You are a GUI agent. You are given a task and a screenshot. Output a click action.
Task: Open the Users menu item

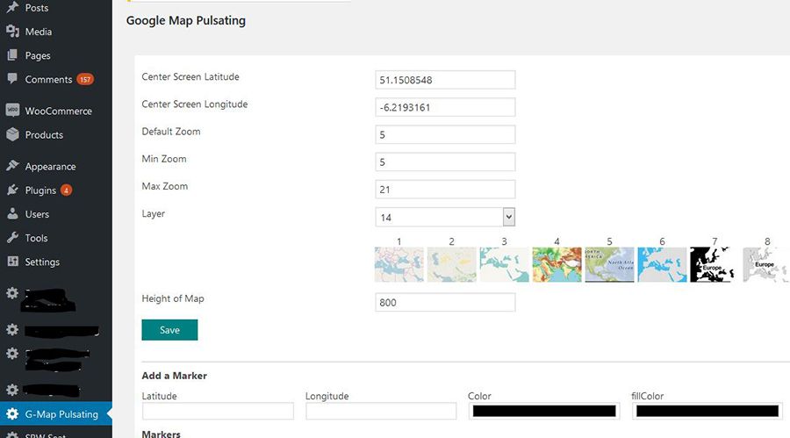pyautogui.click(x=37, y=214)
